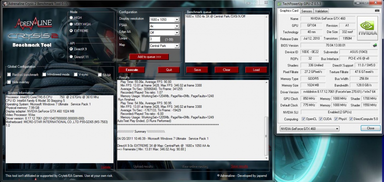Toggle the PhysX checkbox in GPU-Z

point(336,119)
